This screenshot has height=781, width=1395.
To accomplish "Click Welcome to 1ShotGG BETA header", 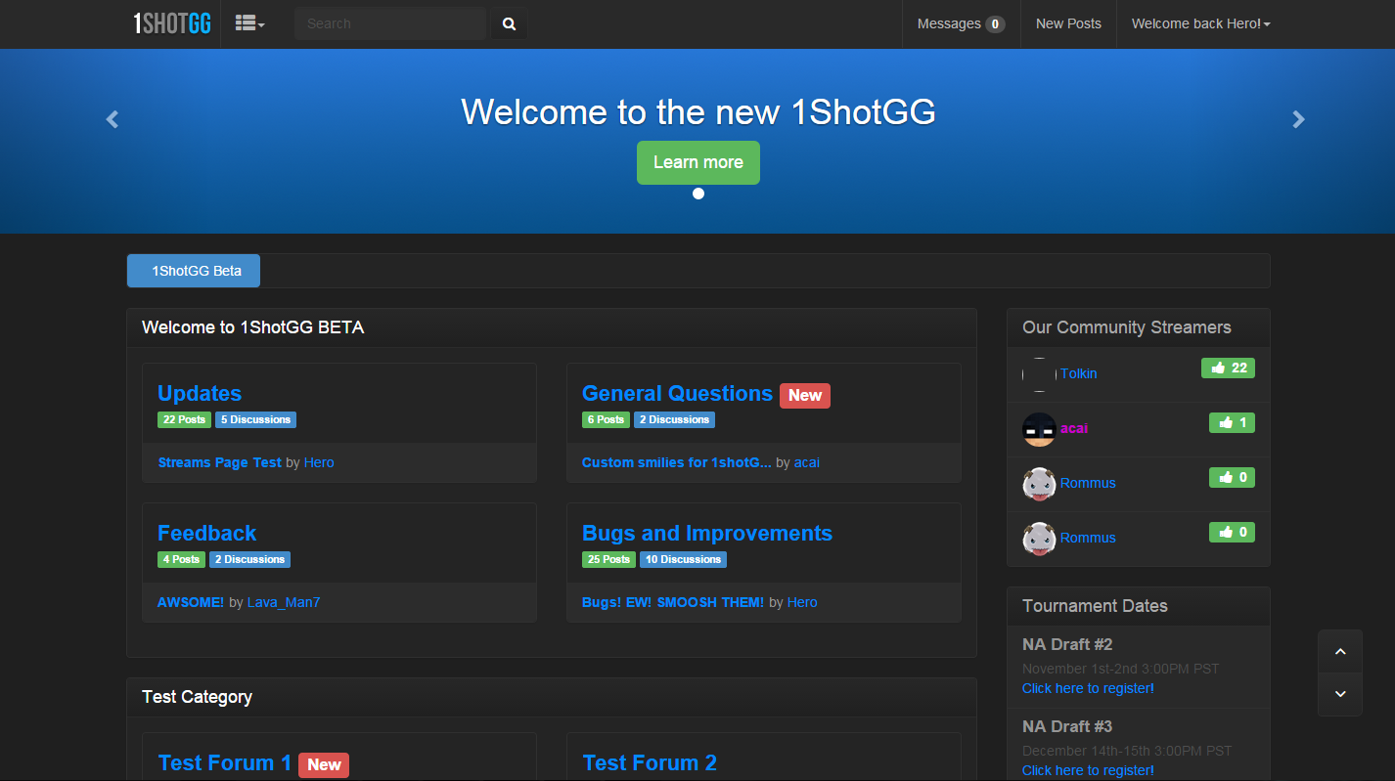I will [x=253, y=327].
